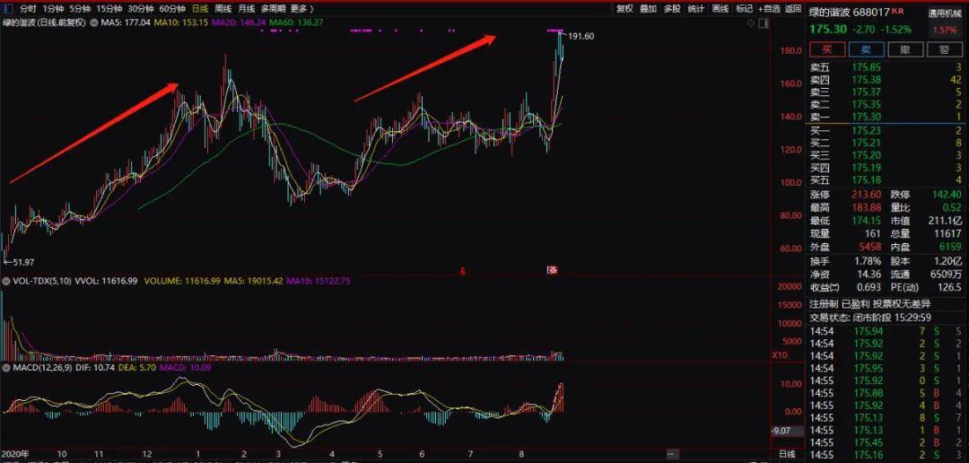Select the 5分钟 period tab
This screenshot has width=969, height=463.
[79, 9]
